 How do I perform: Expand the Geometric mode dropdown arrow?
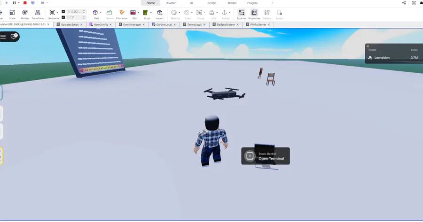point(57,12)
